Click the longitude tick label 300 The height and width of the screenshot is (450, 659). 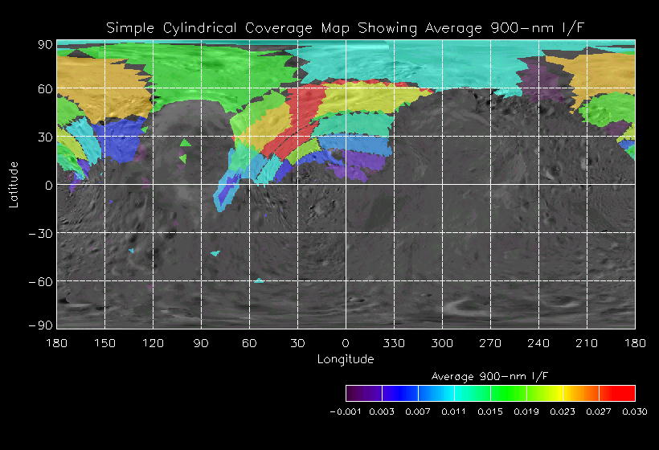(x=442, y=343)
